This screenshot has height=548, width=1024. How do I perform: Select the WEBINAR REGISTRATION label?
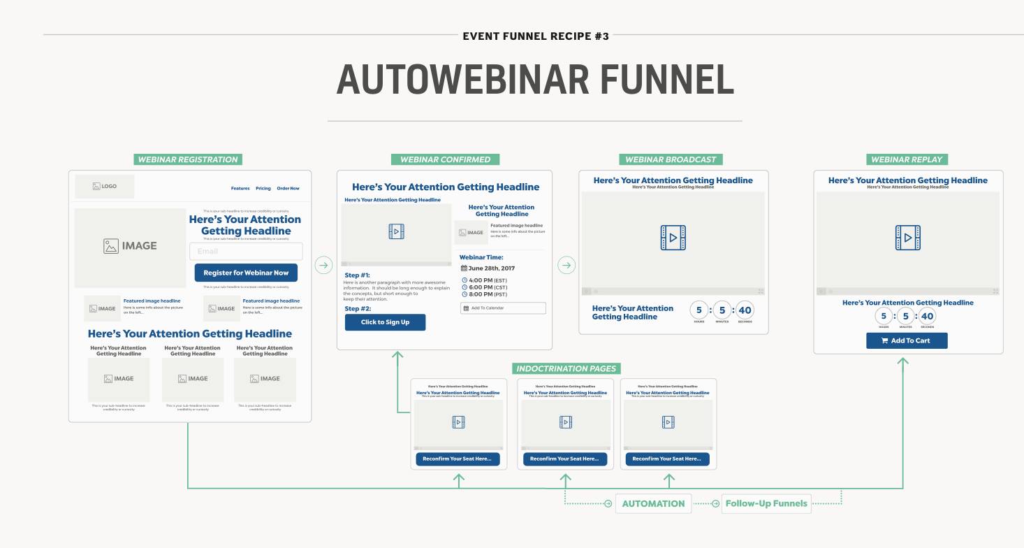click(188, 159)
